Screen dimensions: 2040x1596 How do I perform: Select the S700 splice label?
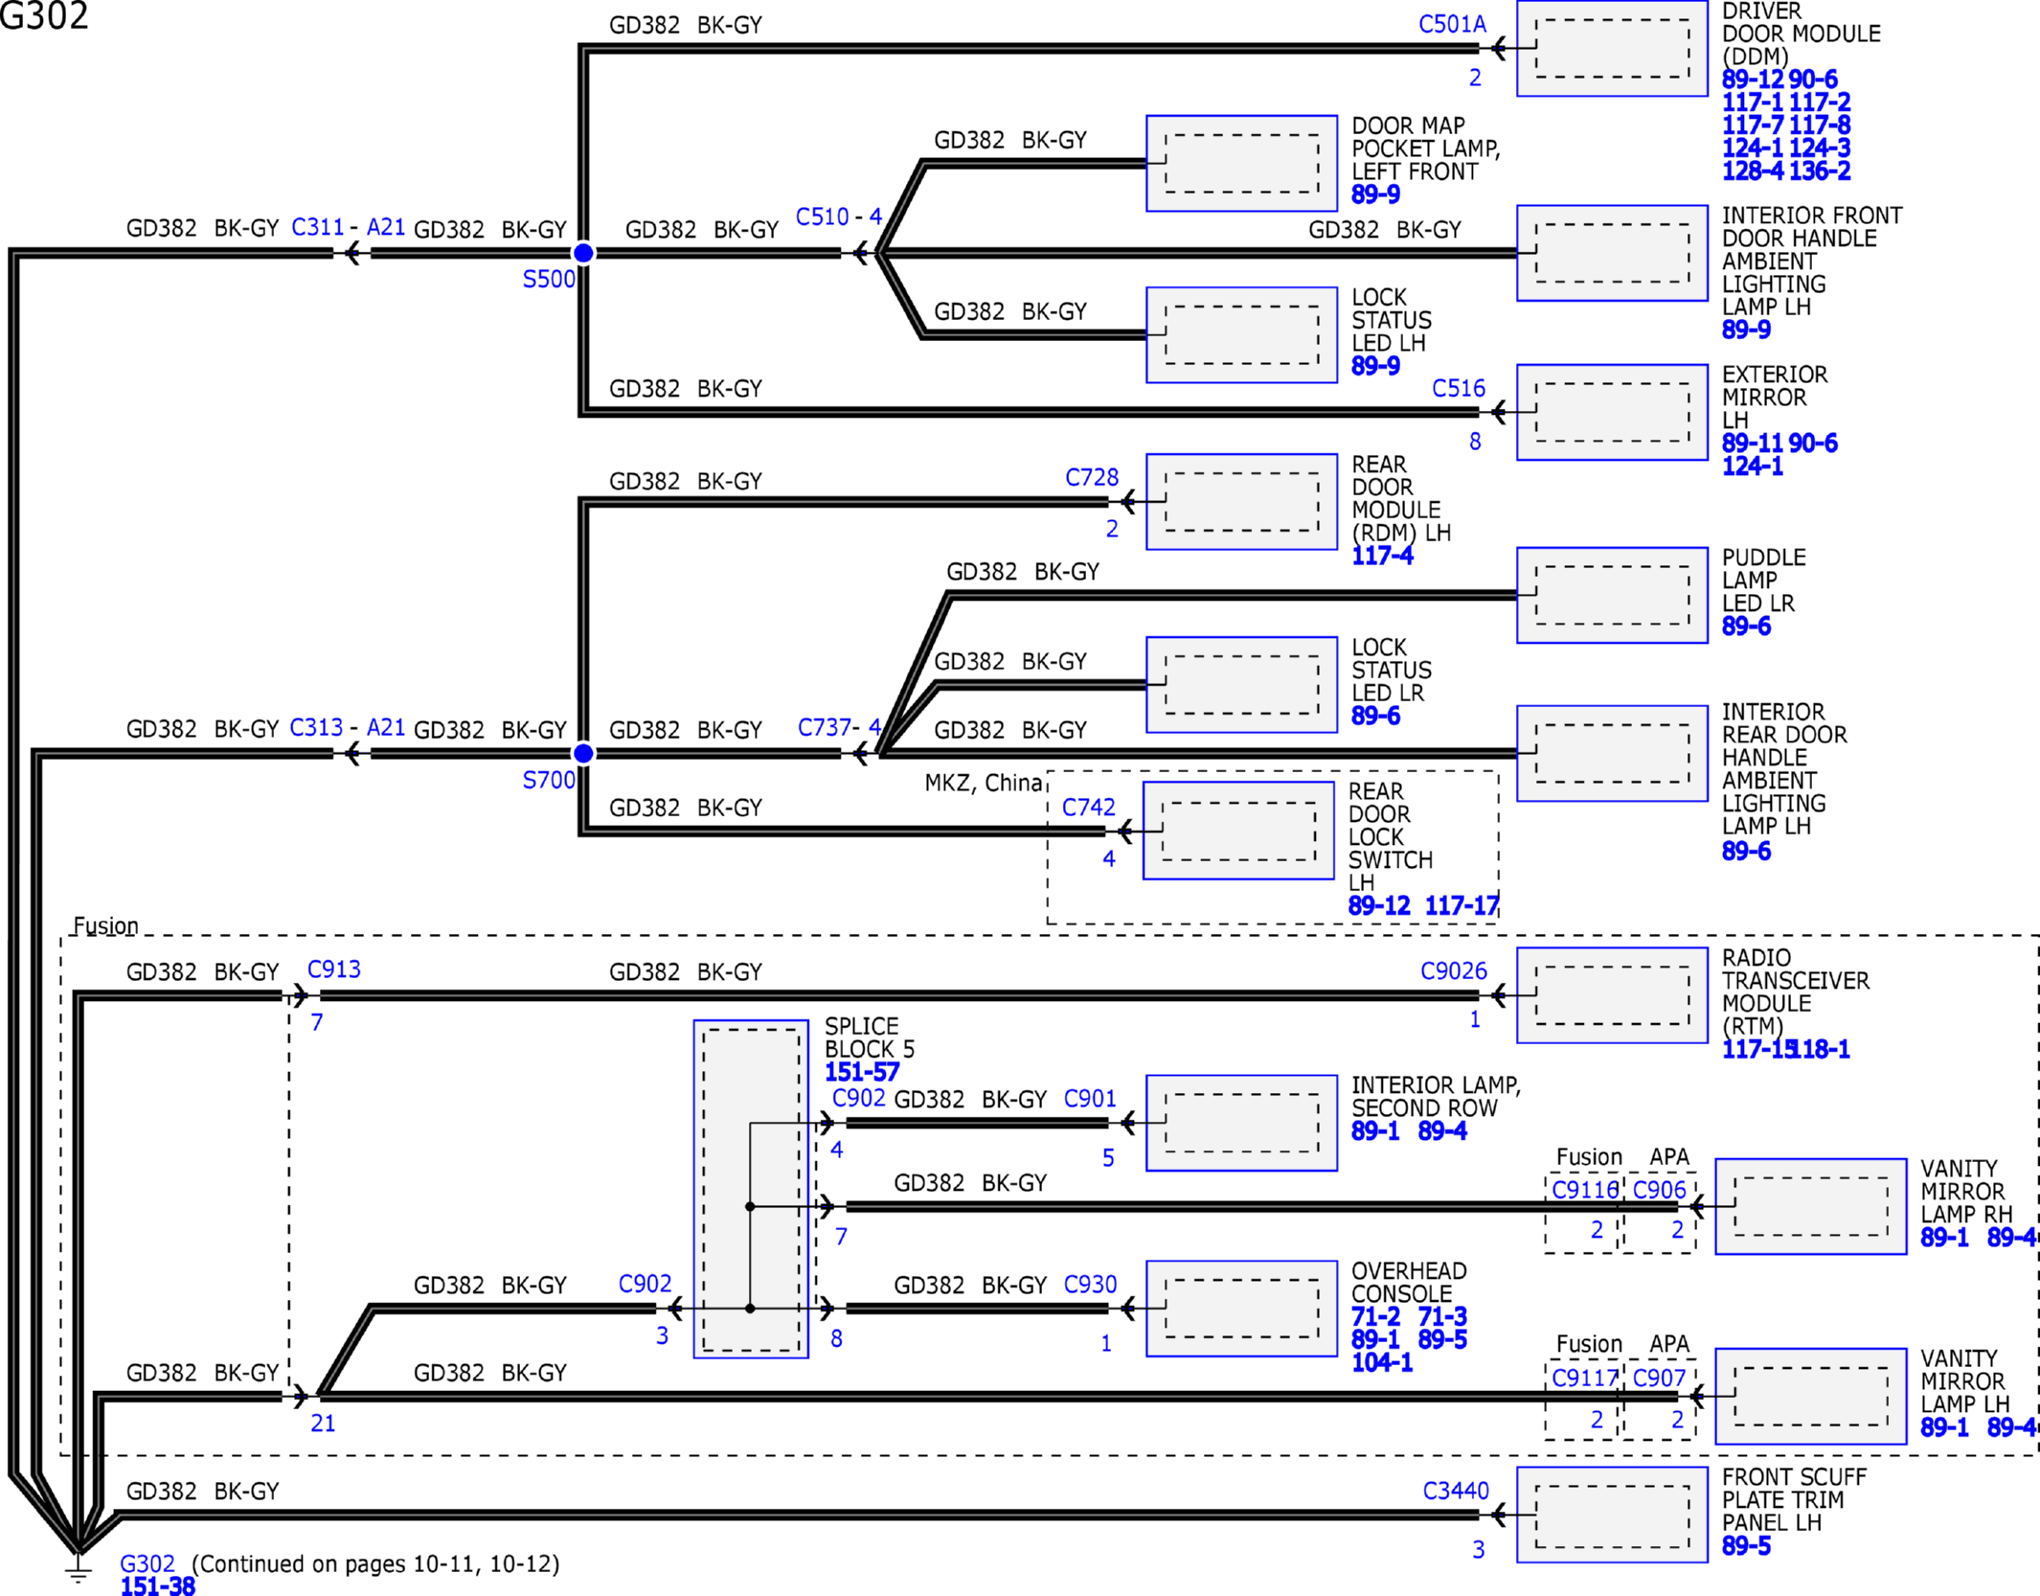[549, 781]
